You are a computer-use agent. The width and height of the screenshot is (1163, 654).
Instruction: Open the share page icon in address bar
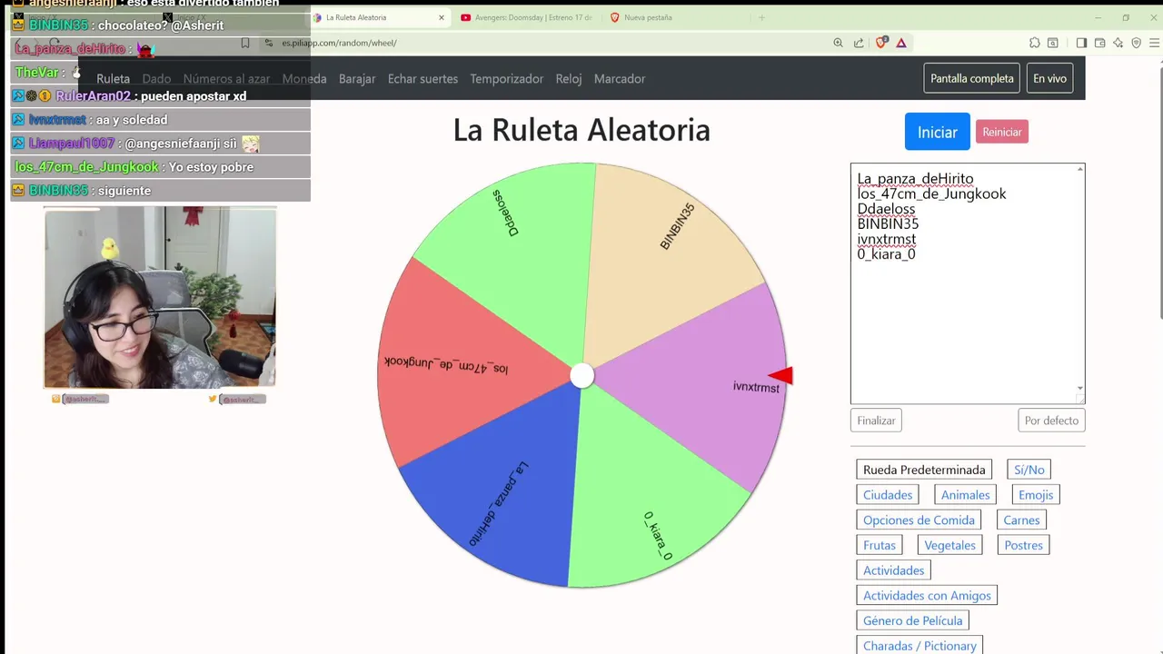click(x=859, y=43)
